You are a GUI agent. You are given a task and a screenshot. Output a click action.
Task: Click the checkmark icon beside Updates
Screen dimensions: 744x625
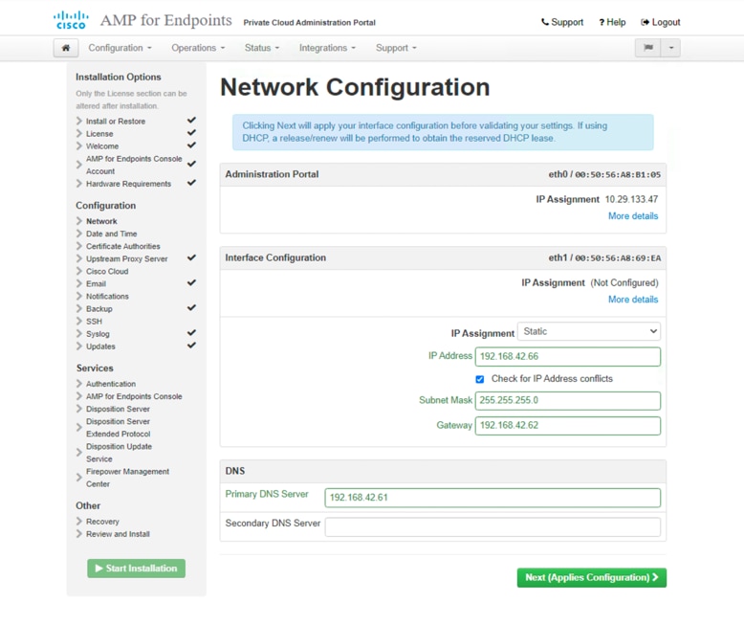tap(191, 346)
